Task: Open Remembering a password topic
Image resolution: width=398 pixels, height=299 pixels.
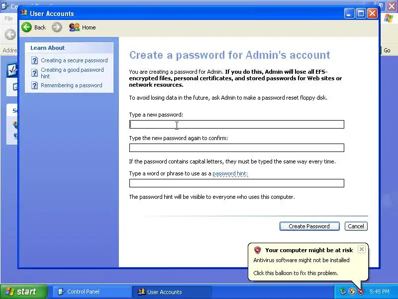Action: tap(71, 85)
